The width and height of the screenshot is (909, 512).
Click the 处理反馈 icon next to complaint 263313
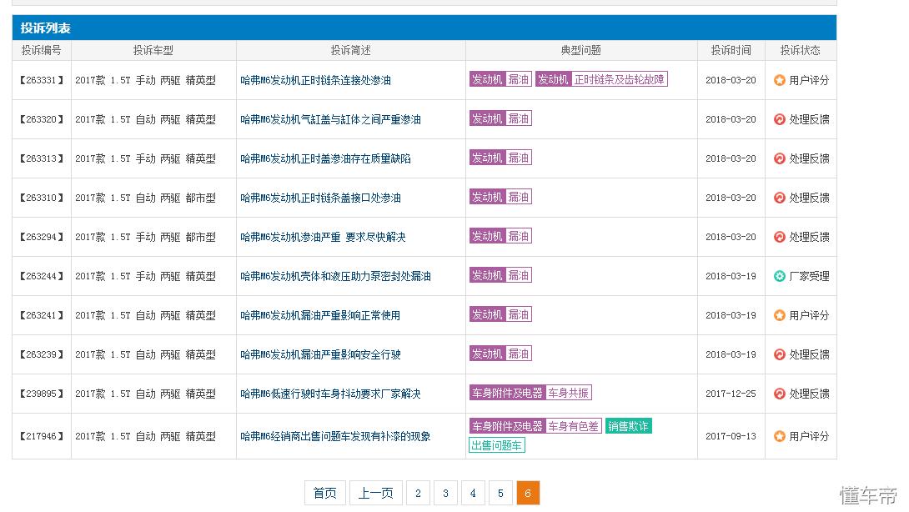[x=778, y=158]
